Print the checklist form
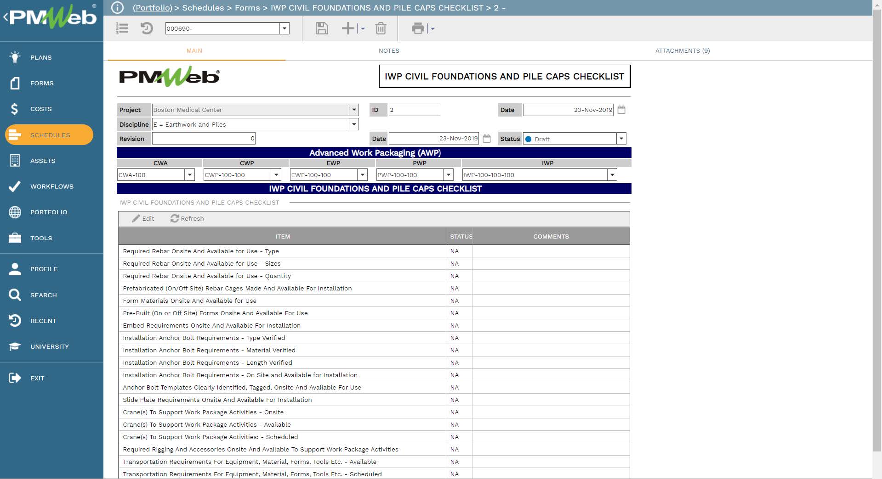Image resolution: width=882 pixels, height=479 pixels. click(417, 28)
